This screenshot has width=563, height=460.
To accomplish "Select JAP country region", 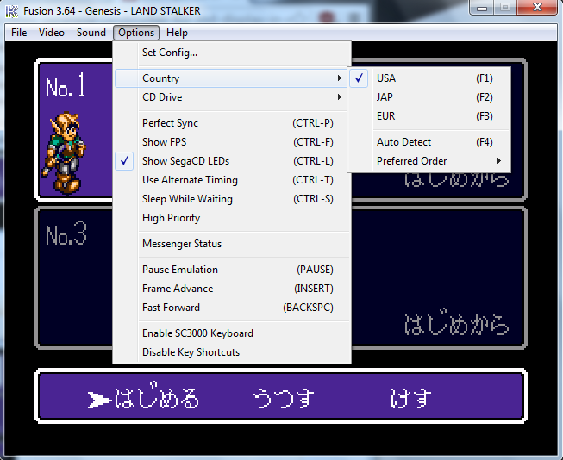I will tap(429, 97).
